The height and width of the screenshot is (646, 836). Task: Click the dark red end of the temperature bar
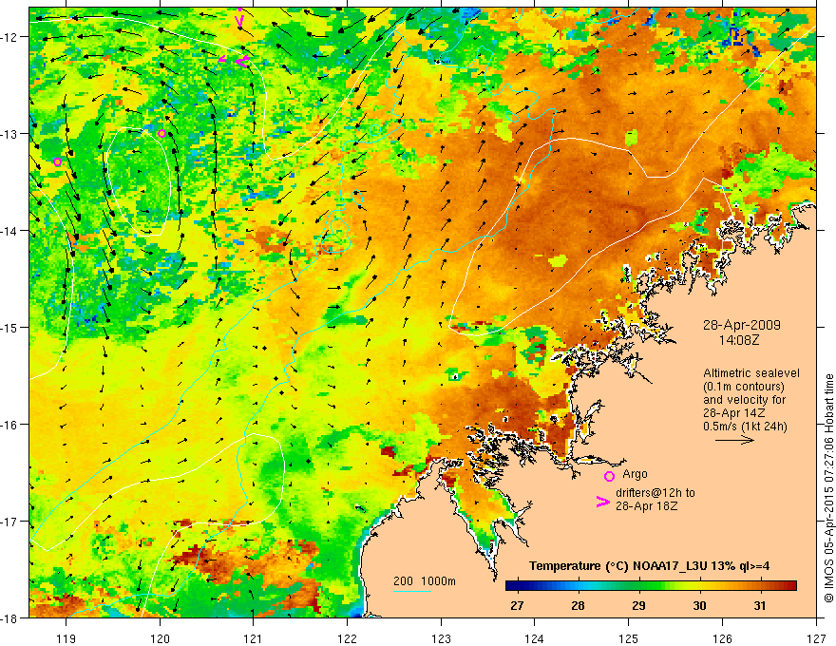(x=789, y=586)
